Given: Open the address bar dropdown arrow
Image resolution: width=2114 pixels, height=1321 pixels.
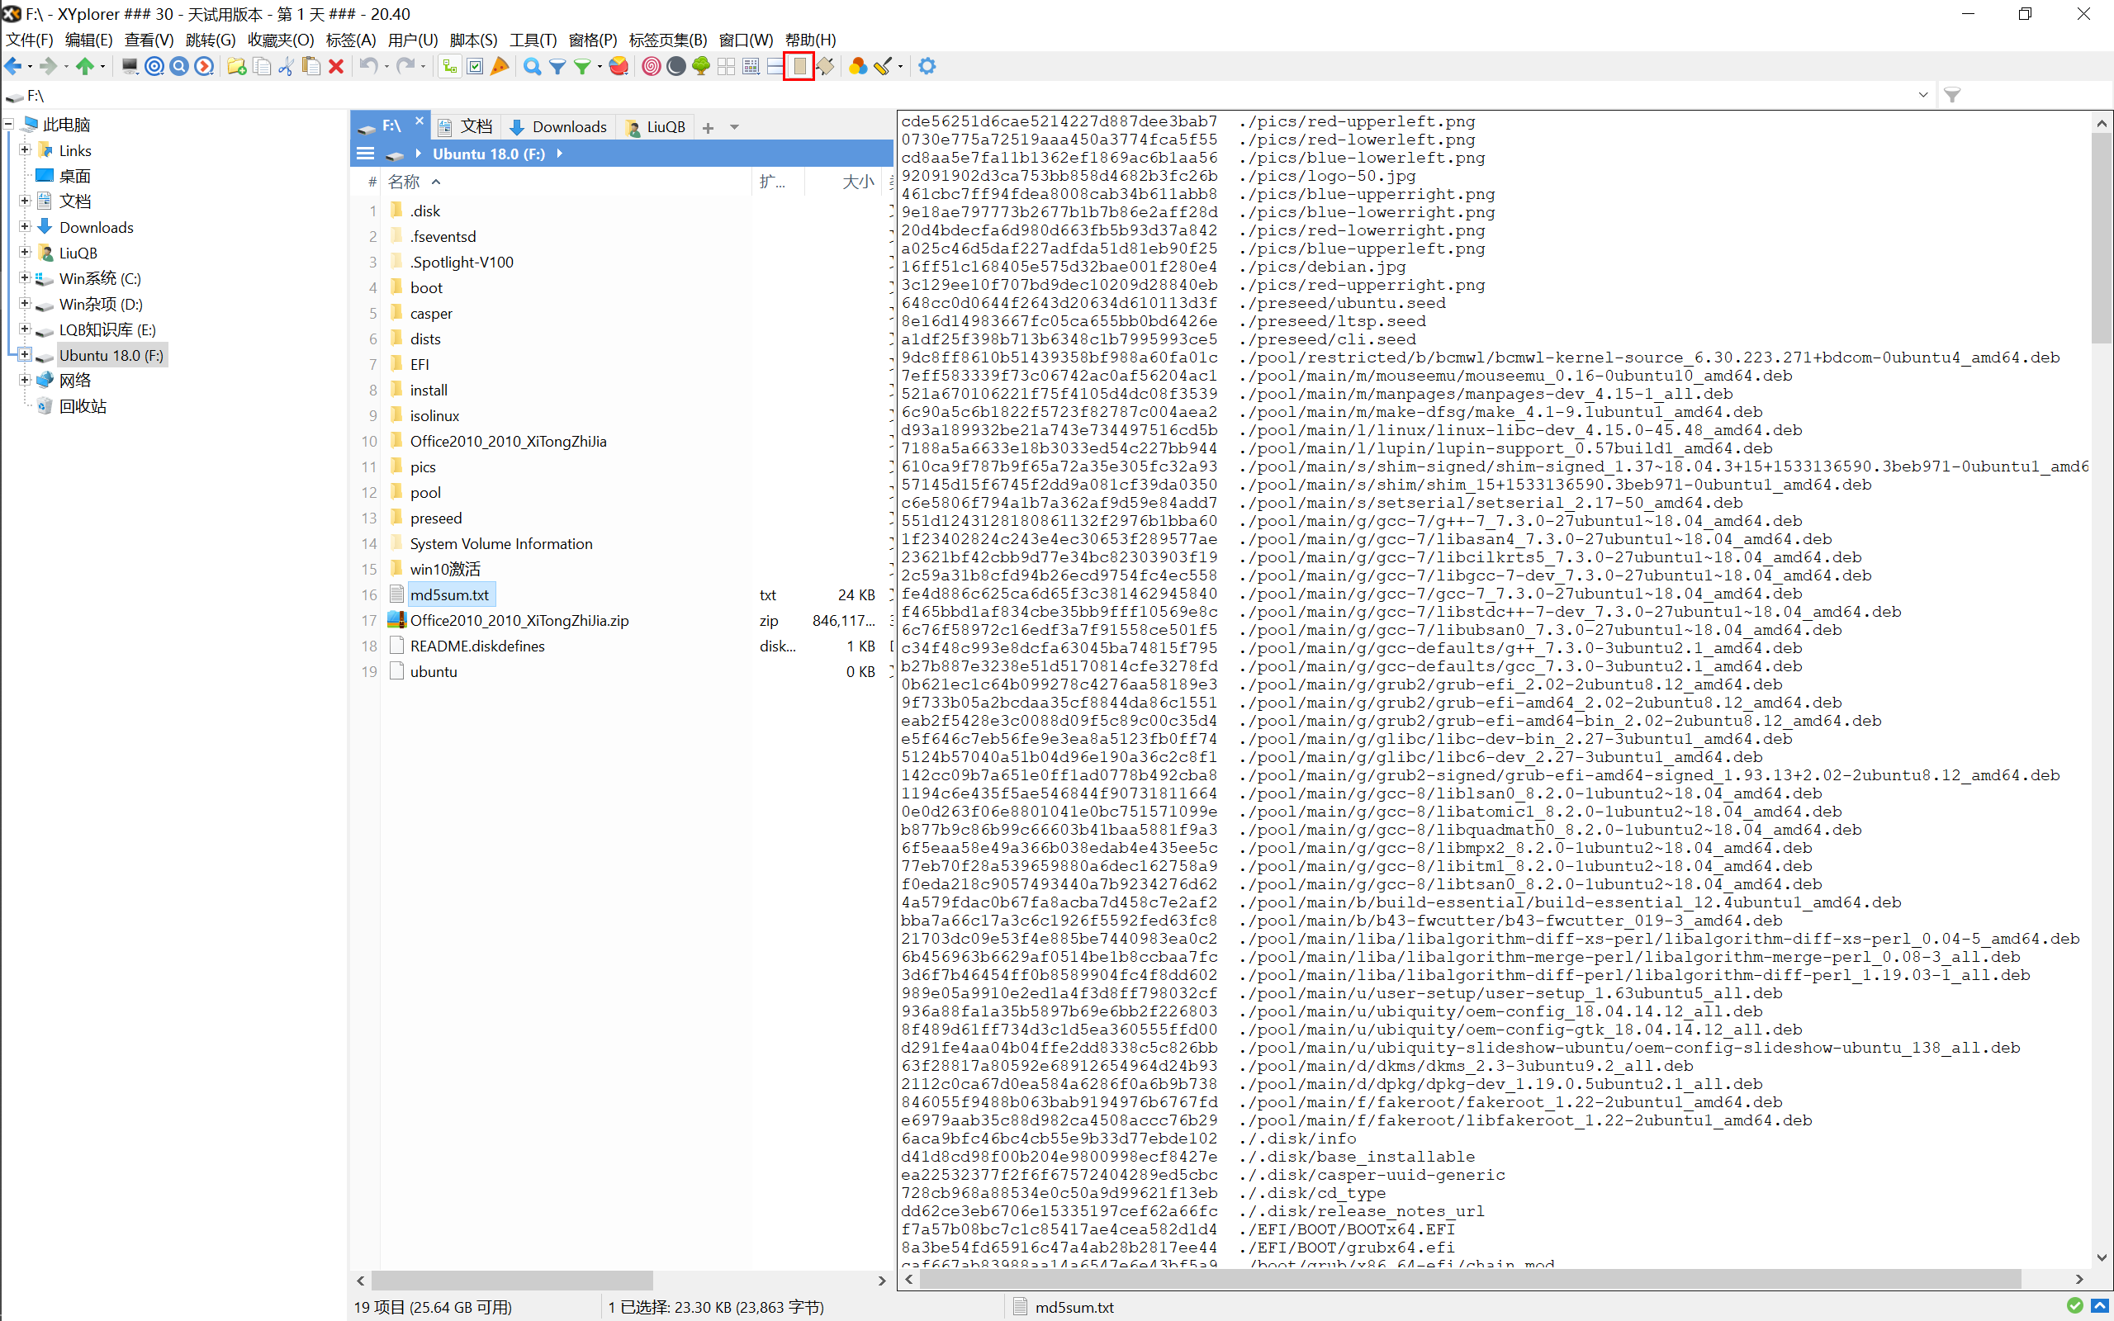Looking at the screenshot, I should tap(1922, 94).
